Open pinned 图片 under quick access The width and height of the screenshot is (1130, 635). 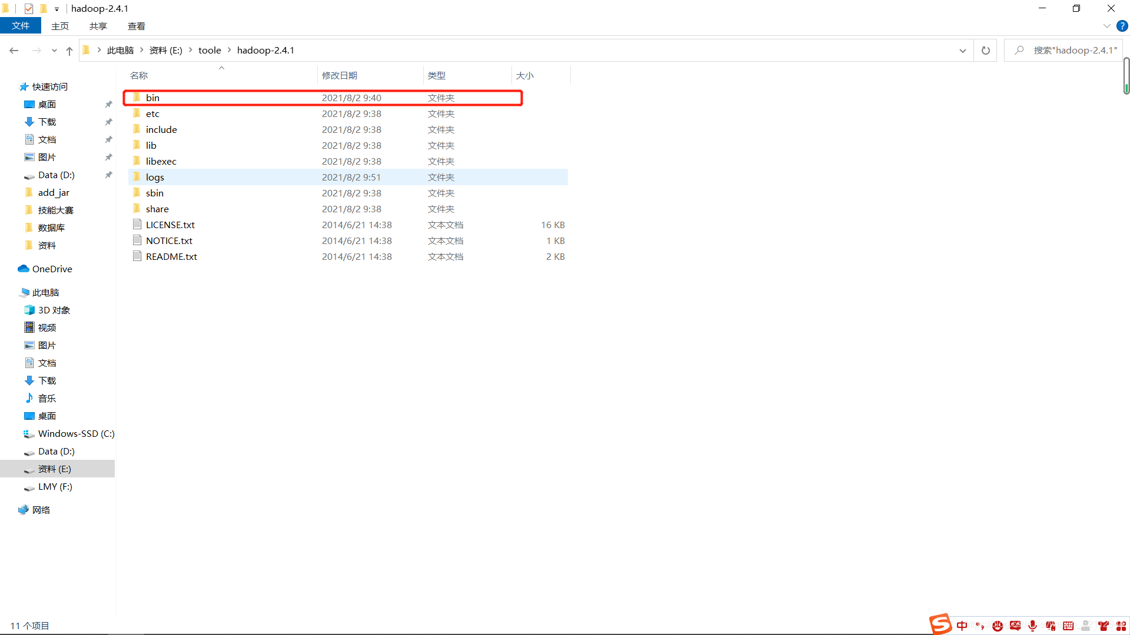47,157
